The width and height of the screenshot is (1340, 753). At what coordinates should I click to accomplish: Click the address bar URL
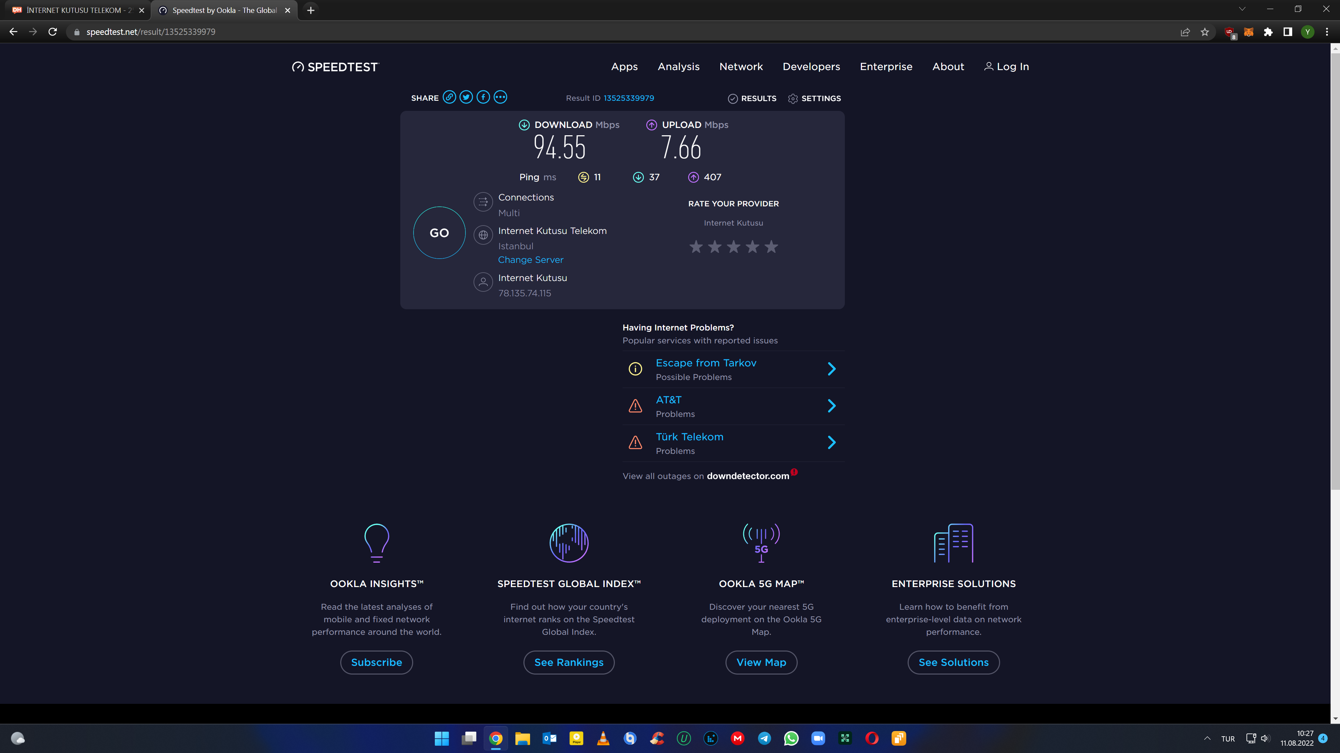151,32
